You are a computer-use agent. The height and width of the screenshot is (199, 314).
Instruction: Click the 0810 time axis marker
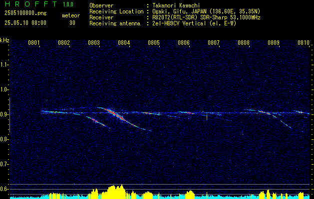304,43
